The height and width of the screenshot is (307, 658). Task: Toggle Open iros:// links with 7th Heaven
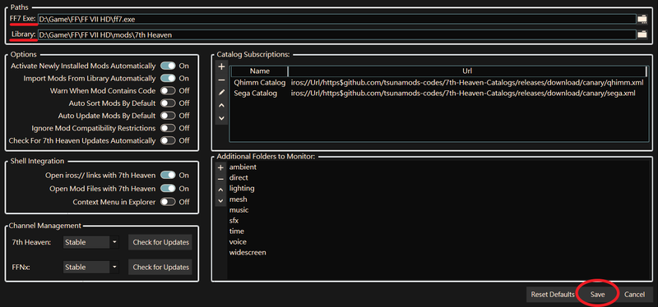click(168, 176)
